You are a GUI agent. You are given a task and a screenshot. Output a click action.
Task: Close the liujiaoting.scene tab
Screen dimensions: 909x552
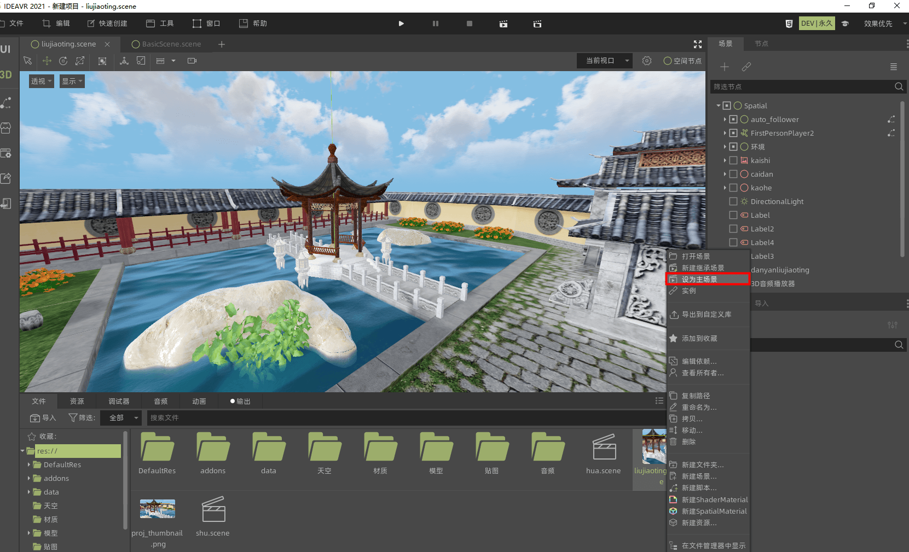pos(107,44)
